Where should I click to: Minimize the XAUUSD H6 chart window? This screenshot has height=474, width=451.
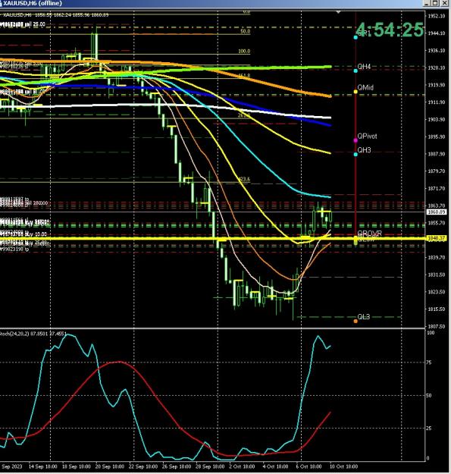point(426,3)
